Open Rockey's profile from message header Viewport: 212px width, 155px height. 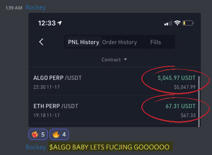36,7
